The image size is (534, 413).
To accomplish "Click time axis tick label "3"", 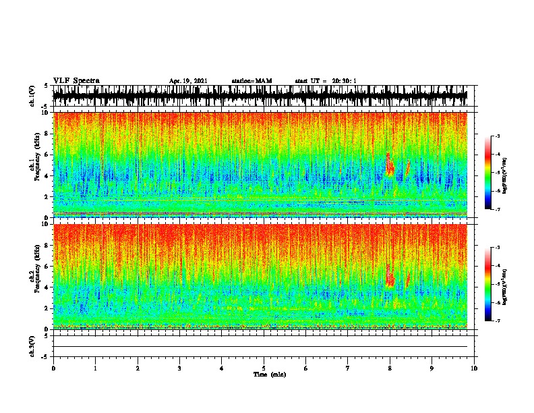I will pos(179,368).
